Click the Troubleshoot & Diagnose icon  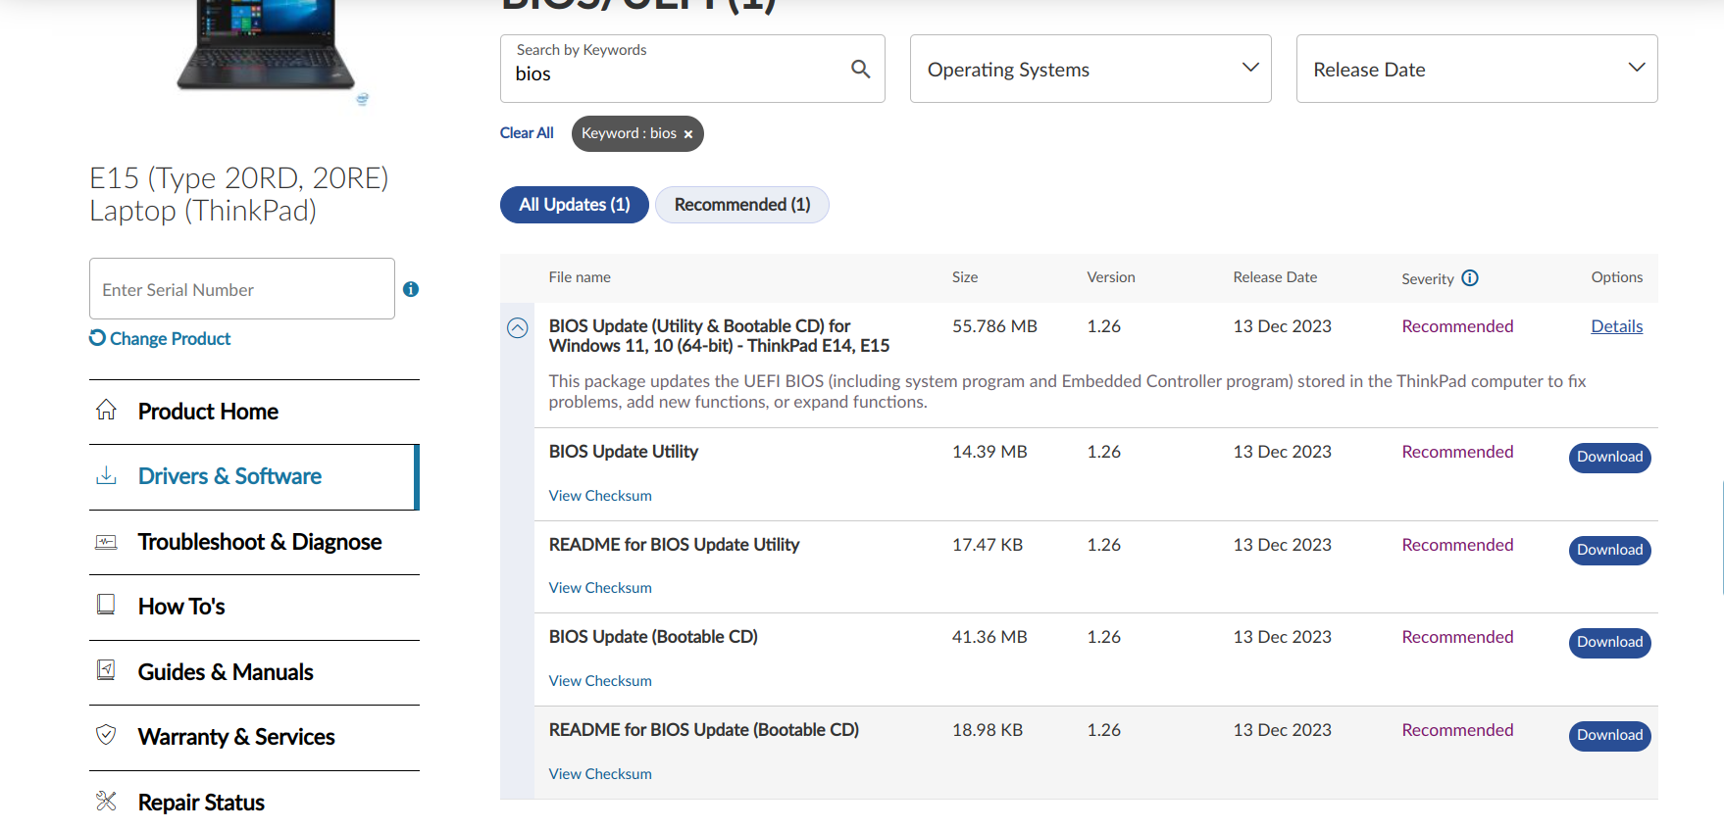[106, 541]
